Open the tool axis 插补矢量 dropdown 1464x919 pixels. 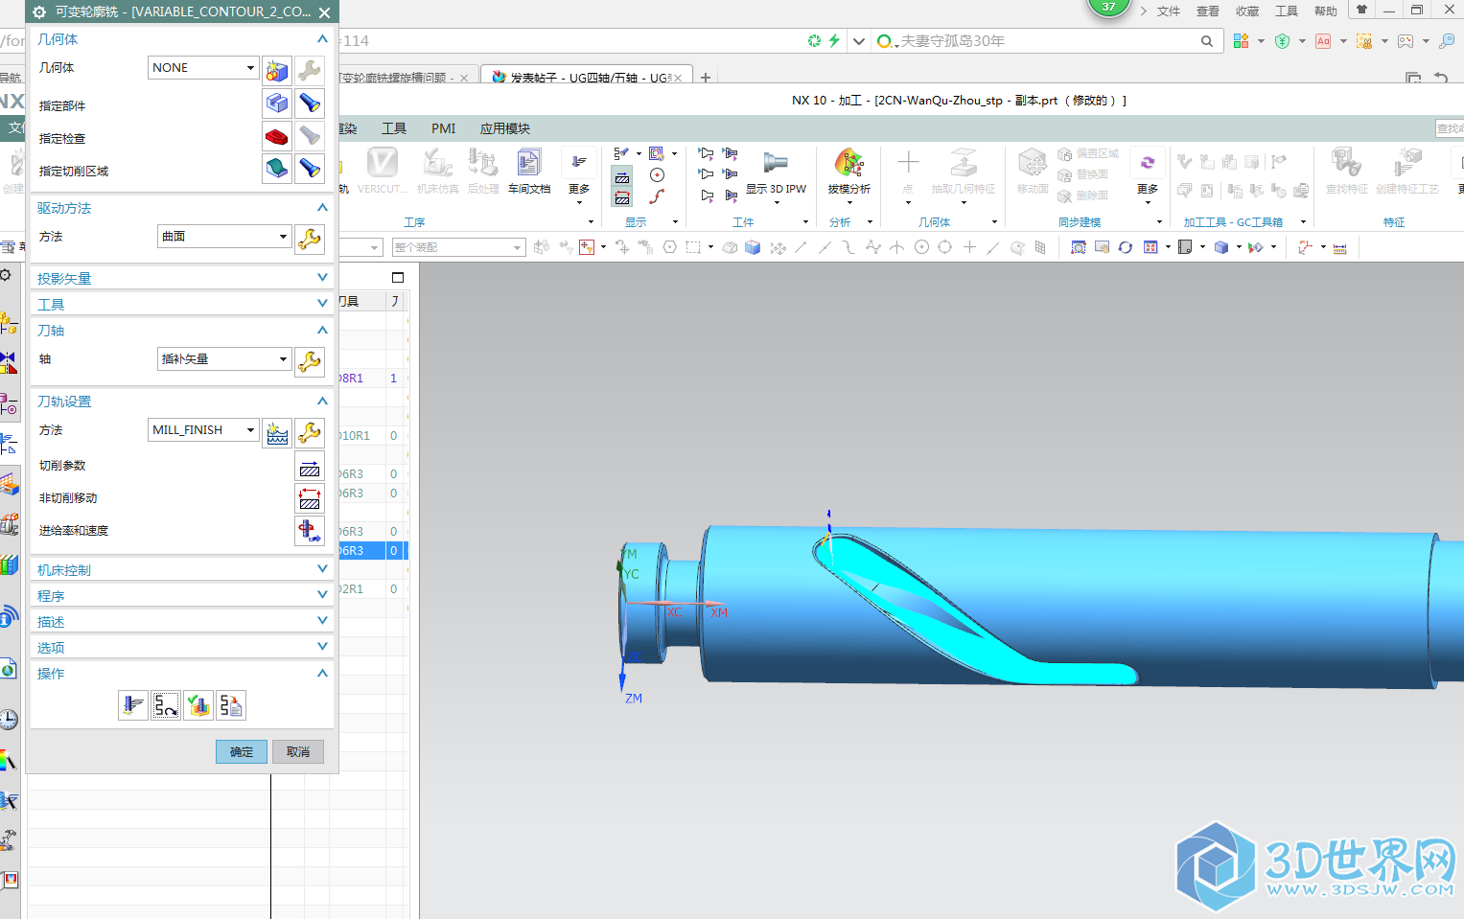(x=224, y=359)
